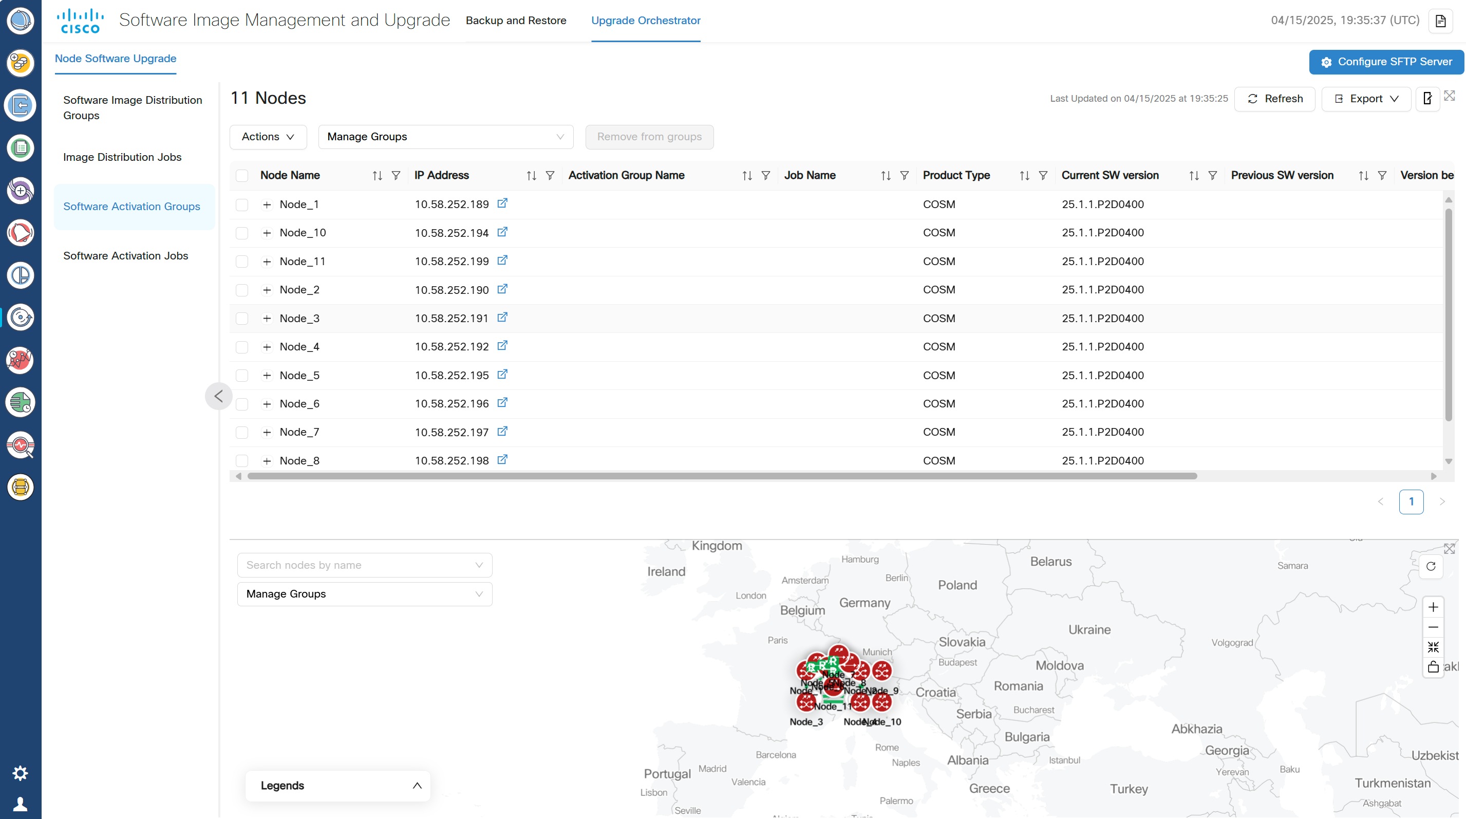
Task: Open Node_11 IP address external link icon
Action: (x=502, y=260)
